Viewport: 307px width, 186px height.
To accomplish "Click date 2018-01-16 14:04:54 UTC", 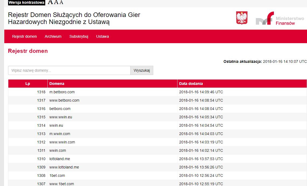I will (201, 125).
